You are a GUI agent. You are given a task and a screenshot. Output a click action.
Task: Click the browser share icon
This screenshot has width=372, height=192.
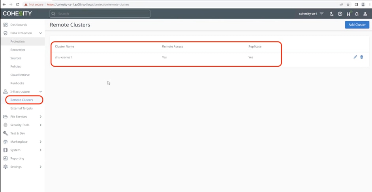[341, 4]
